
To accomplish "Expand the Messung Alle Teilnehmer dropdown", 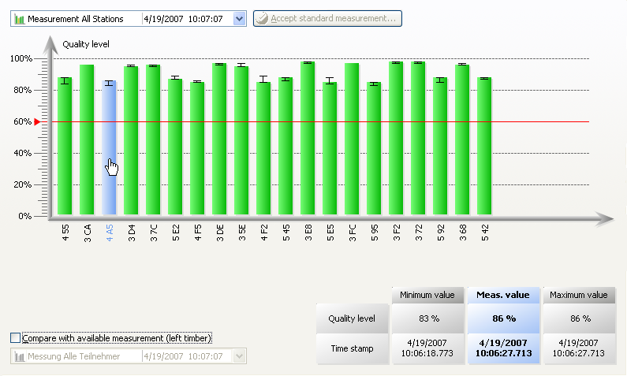I will tap(240, 356).
